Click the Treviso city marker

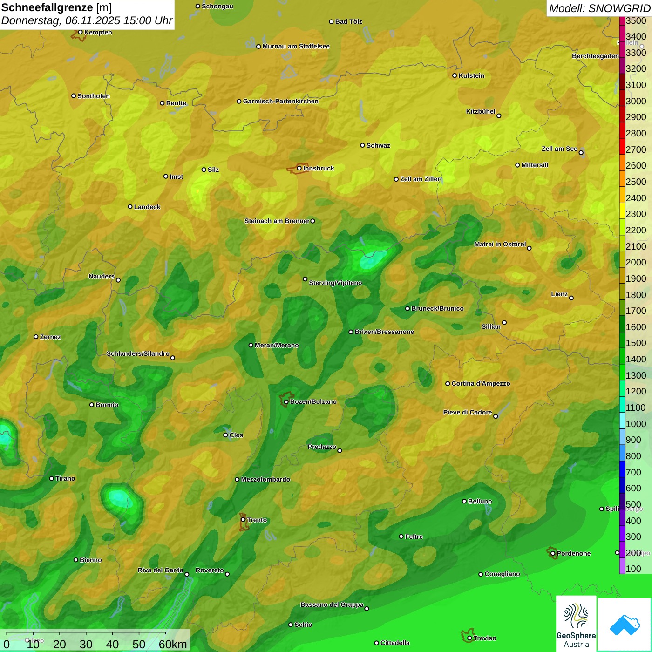tap(469, 638)
